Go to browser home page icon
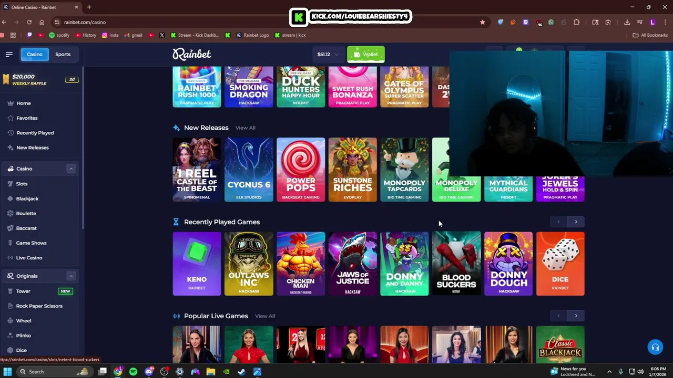The image size is (673, 378). pyautogui.click(x=42, y=22)
